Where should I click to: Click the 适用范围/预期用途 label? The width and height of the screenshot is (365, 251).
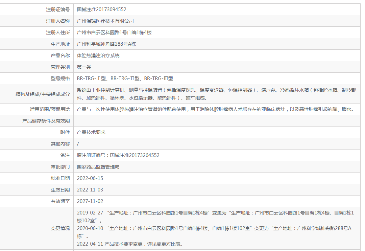point(50,109)
